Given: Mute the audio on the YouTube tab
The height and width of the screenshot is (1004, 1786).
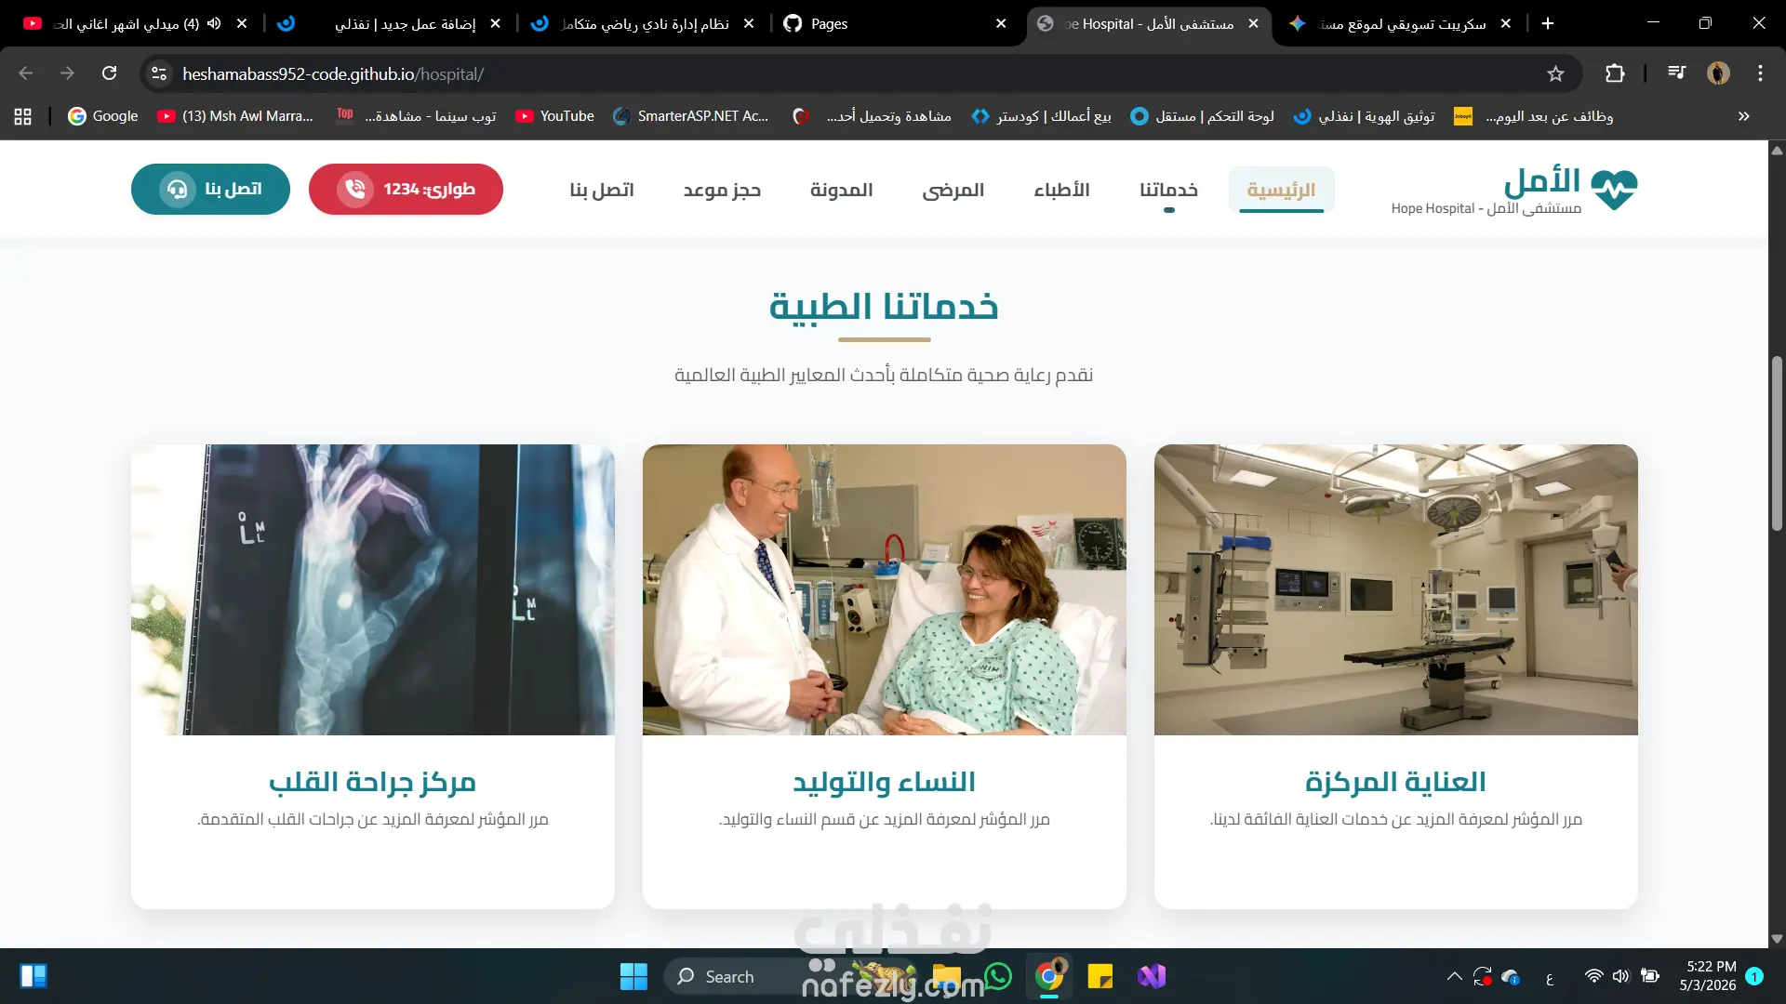Looking at the screenshot, I should click(x=214, y=23).
